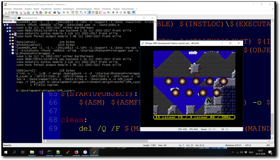Click the Stop macro recording icon
The image size is (280, 160).
[117, 12]
